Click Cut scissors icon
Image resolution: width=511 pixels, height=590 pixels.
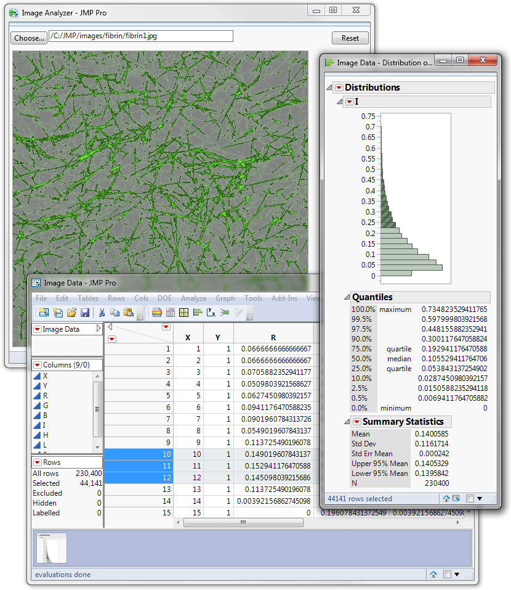coord(102,313)
